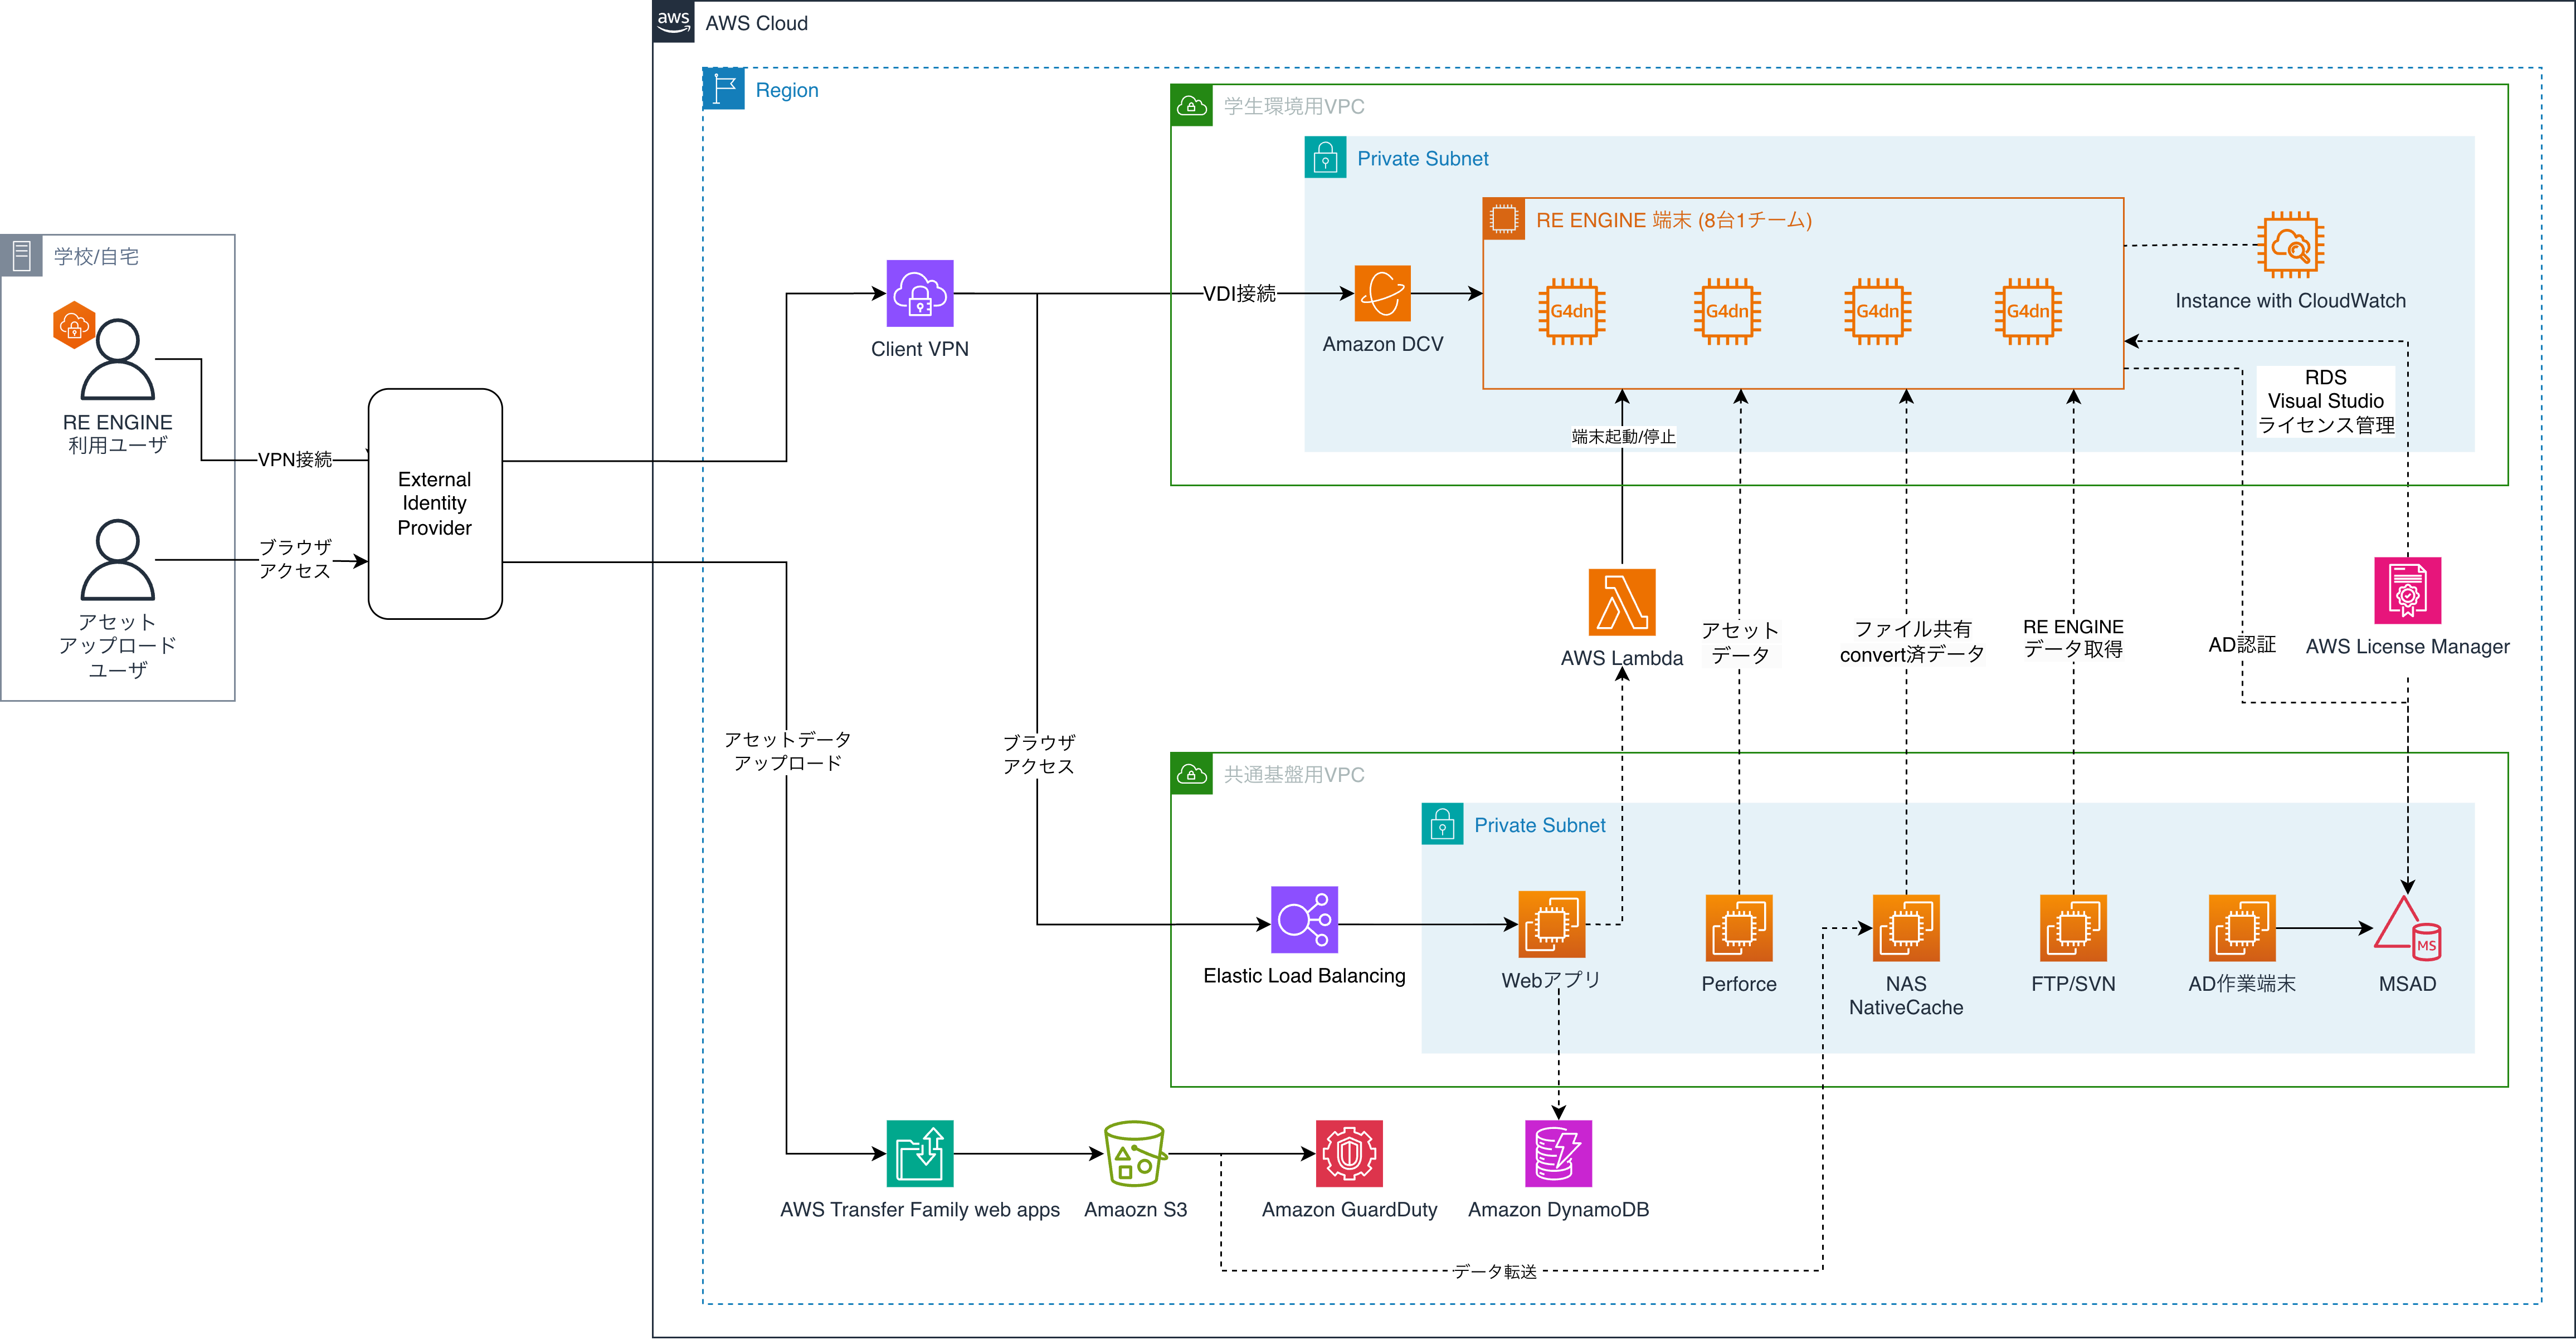The height and width of the screenshot is (1340, 2576).
Task: Click the Amazon DCV icon
Action: pos(1382,293)
